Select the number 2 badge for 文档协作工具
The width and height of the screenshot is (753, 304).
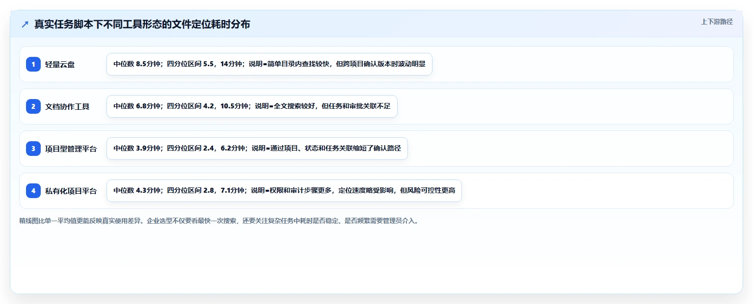coord(33,106)
